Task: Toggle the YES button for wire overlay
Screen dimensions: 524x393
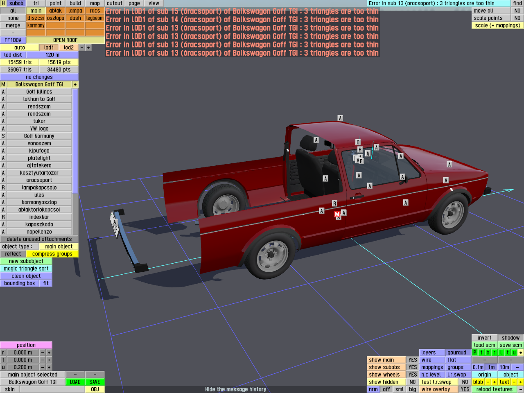Action: point(465,389)
